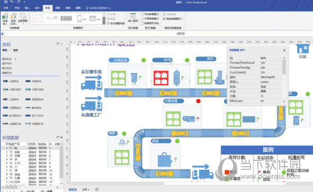Screen dimensions: 313x192
Task: Switch to the 流程 ribbon tab
Action: click(58, 8)
